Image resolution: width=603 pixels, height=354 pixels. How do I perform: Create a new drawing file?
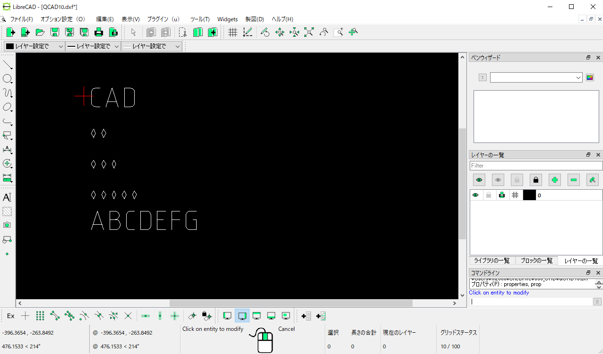(11, 32)
